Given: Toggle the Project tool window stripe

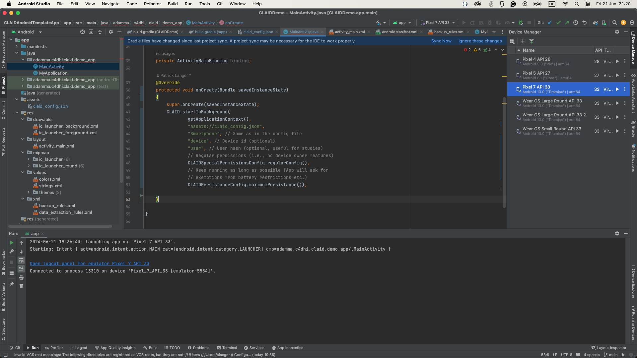Looking at the screenshot, I should pyautogui.click(x=3, y=85).
